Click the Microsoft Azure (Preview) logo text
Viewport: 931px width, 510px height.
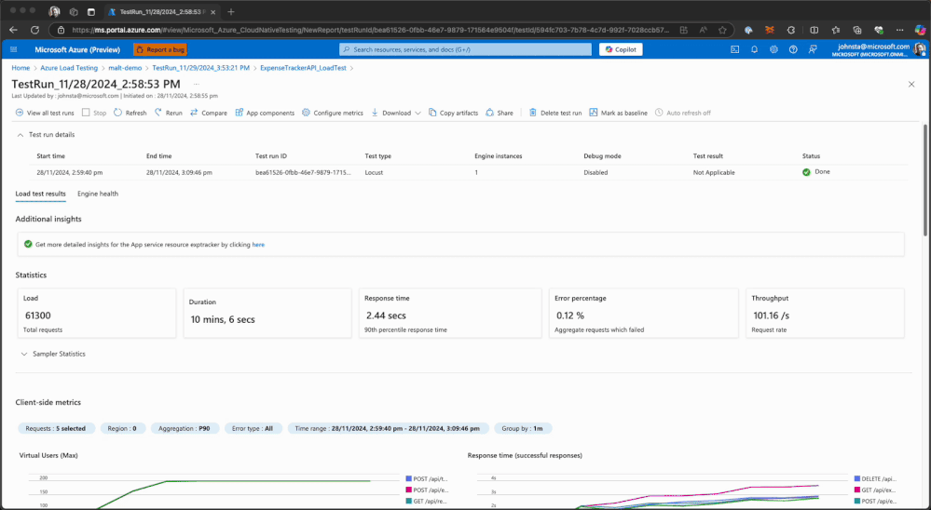coord(77,50)
